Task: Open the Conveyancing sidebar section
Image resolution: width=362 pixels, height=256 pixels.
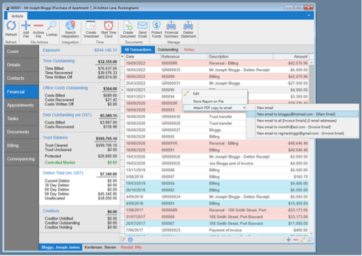Action: pos(22,159)
